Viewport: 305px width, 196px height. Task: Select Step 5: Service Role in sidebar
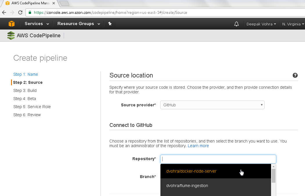pyautogui.click(x=32, y=107)
